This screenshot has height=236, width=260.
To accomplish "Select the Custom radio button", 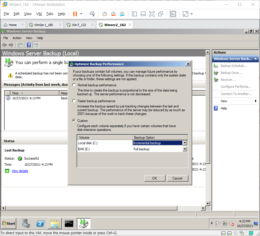I will (x=74, y=120).
